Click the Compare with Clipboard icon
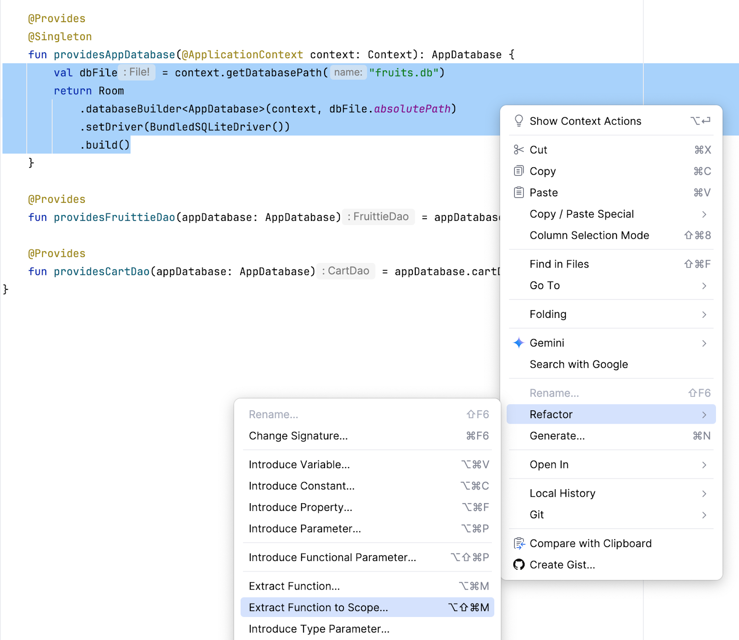 coord(519,543)
